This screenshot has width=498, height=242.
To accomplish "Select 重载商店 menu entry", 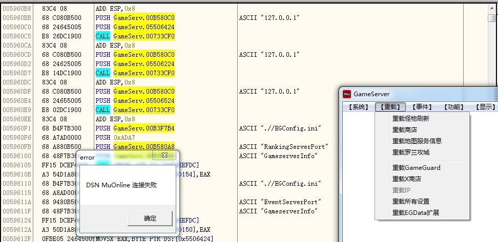I will pyautogui.click(x=422, y=130).
